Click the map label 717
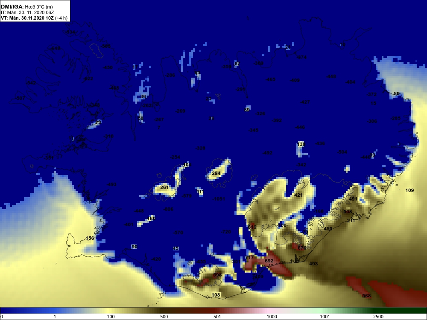Viewport: 427px width, 320px height. [x=249, y=257]
